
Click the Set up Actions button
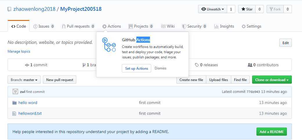[x=136, y=68]
